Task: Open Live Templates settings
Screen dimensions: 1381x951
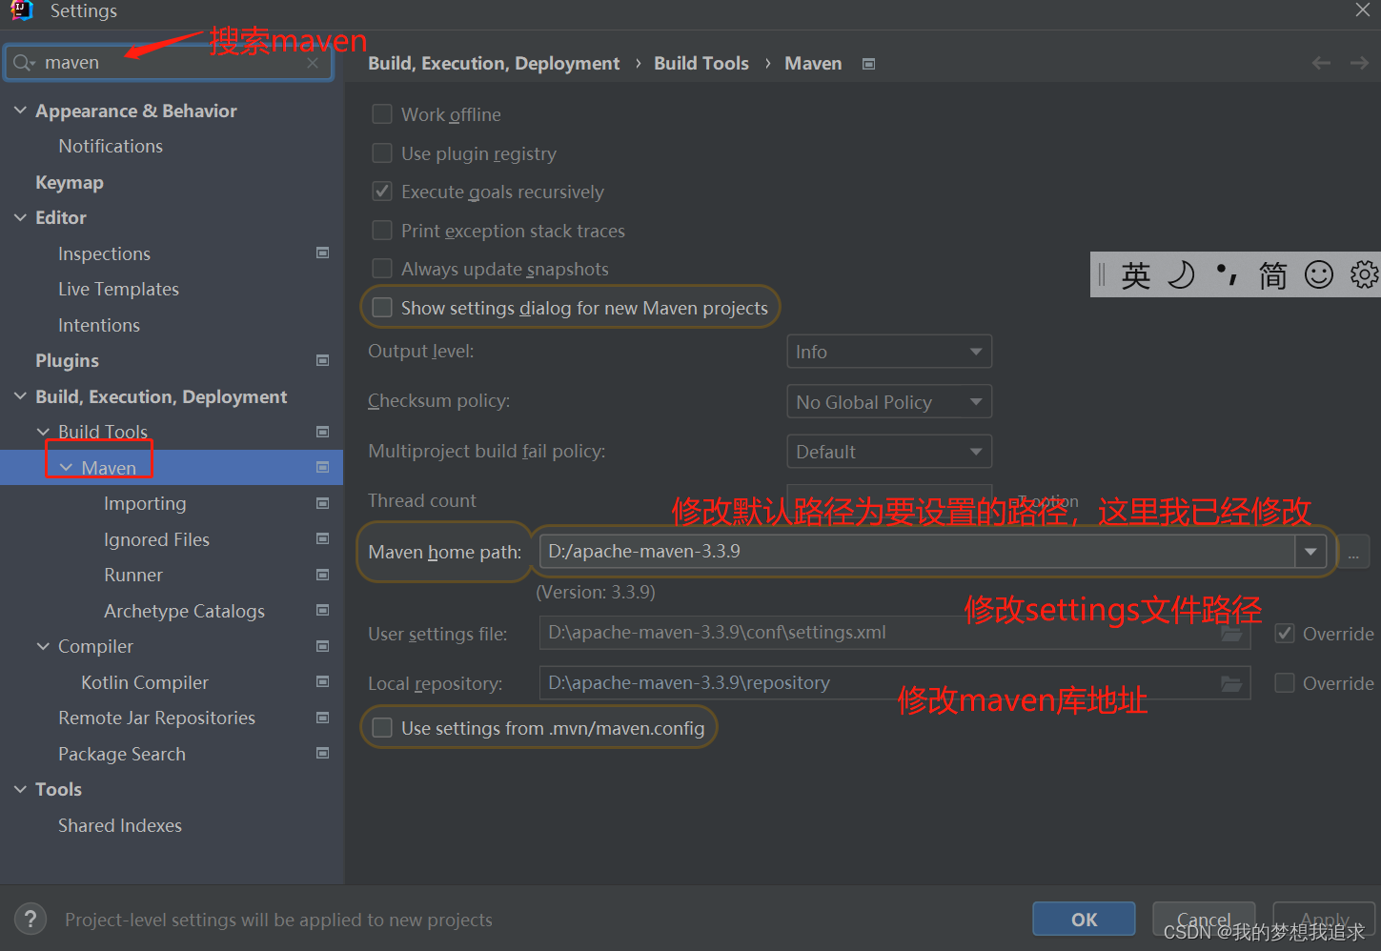Action: coord(118,289)
